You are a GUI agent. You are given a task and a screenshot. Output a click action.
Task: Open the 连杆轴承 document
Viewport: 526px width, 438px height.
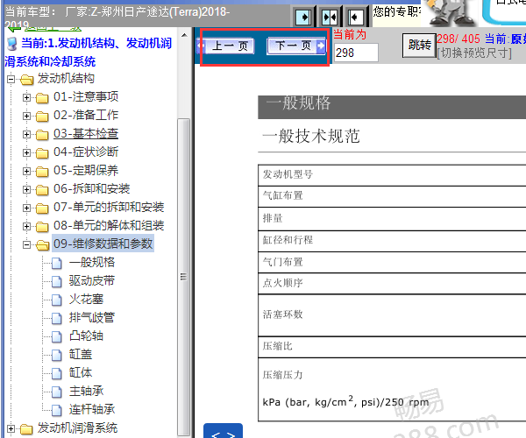[92, 410]
